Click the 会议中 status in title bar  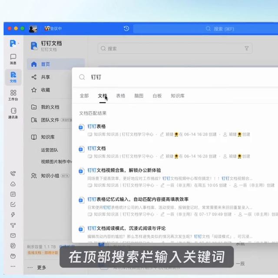coord(53,28)
